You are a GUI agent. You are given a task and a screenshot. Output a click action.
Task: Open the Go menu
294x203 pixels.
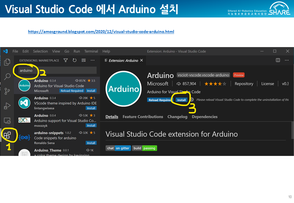coord(67,51)
